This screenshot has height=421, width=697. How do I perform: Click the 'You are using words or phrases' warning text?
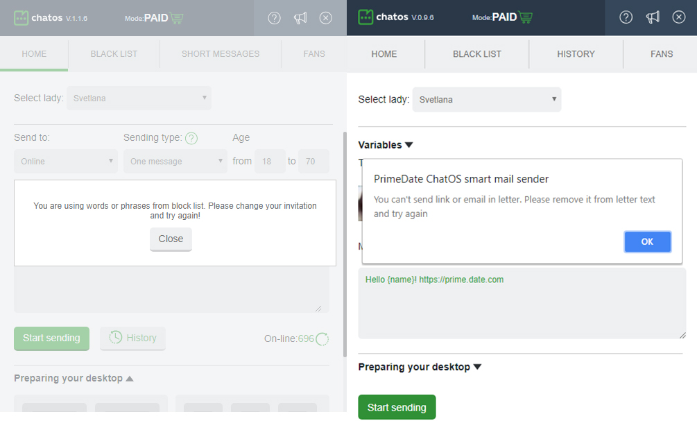point(175,211)
